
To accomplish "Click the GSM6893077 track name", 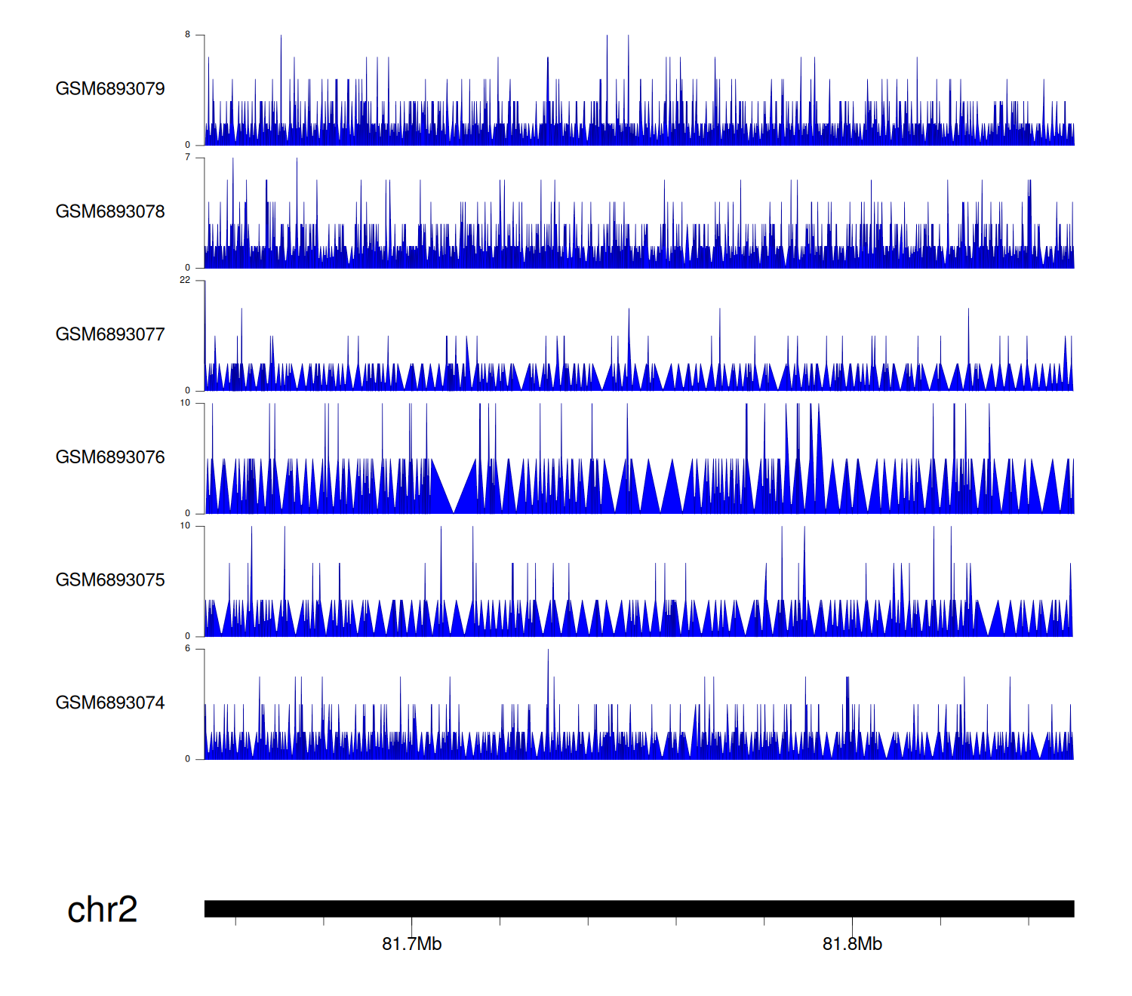I will point(110,335).
